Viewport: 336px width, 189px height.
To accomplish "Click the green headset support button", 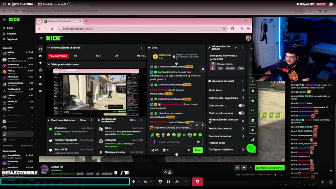I will point(251,148).
